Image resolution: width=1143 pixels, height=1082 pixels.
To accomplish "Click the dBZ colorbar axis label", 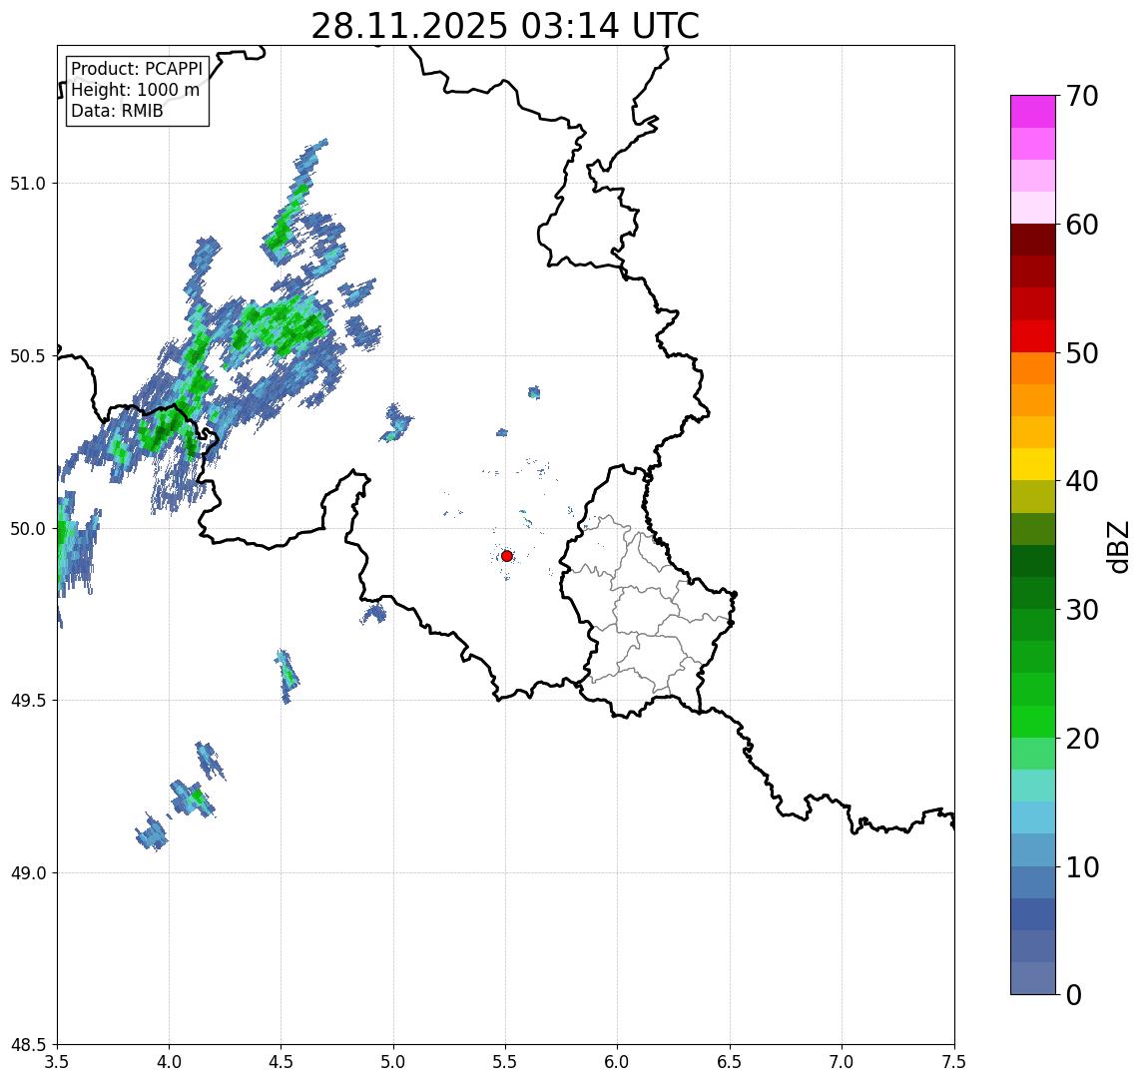I will pyautogui.click(x=1117, y=547).
